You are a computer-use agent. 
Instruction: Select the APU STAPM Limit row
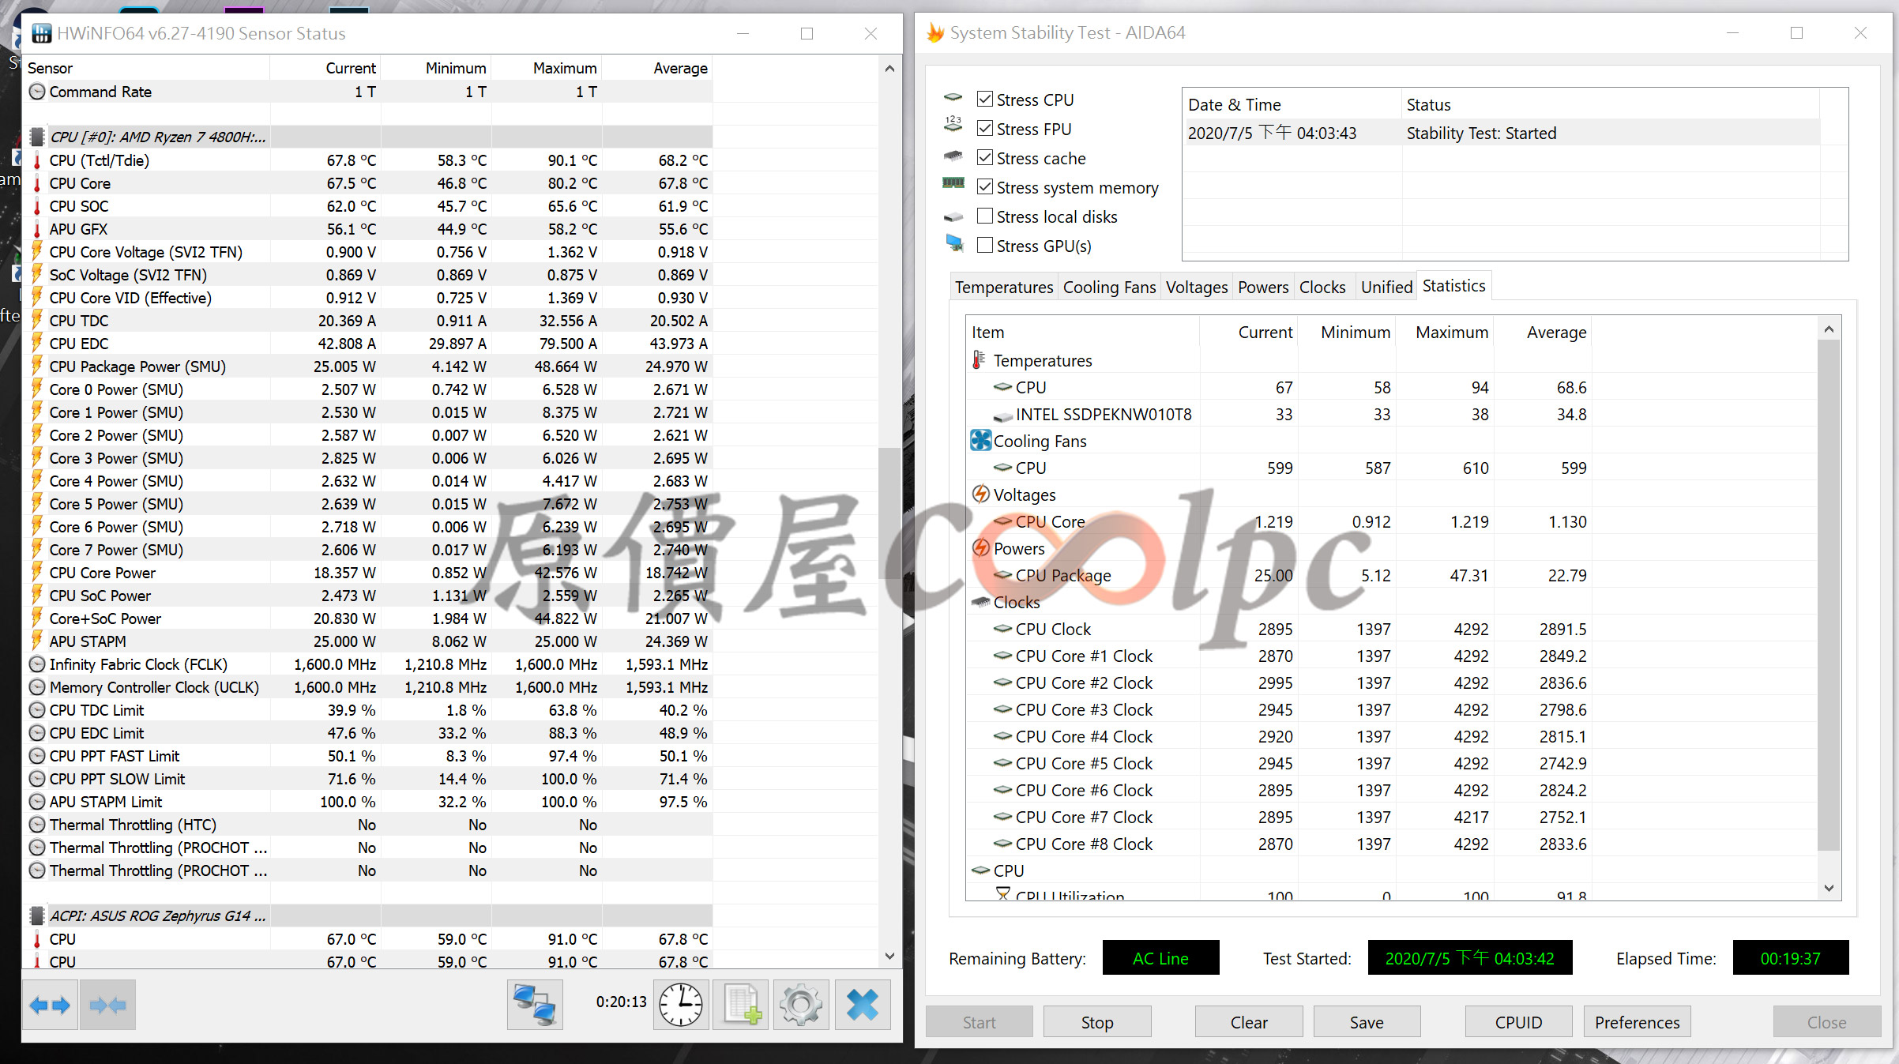pos(368,802)
